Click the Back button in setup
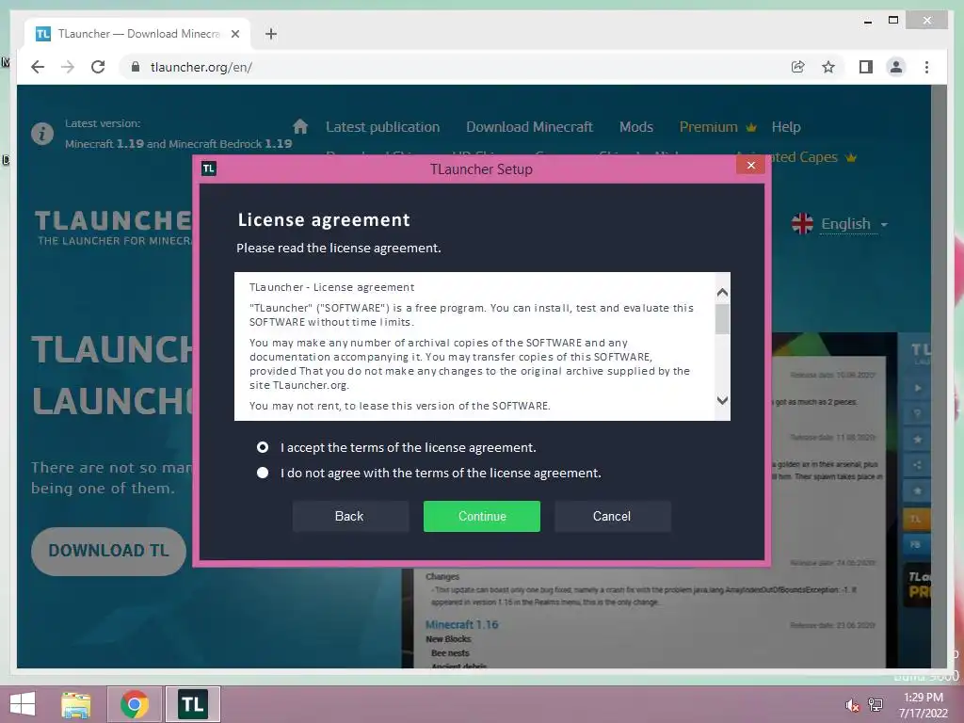This screenshot has width=964, height=723. coord(349,516)
